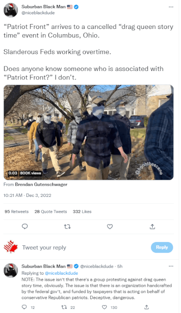Image resolution: width=181 pixels, height=313 pixels.
Task: Play the embedded Patriot Front video
Action: pyautogui.click(x=89, y=132)
